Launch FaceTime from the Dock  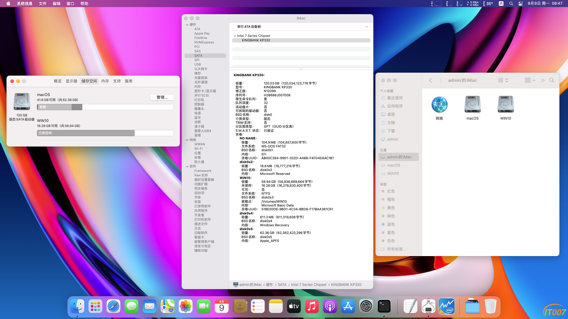(x=204, y=306)
